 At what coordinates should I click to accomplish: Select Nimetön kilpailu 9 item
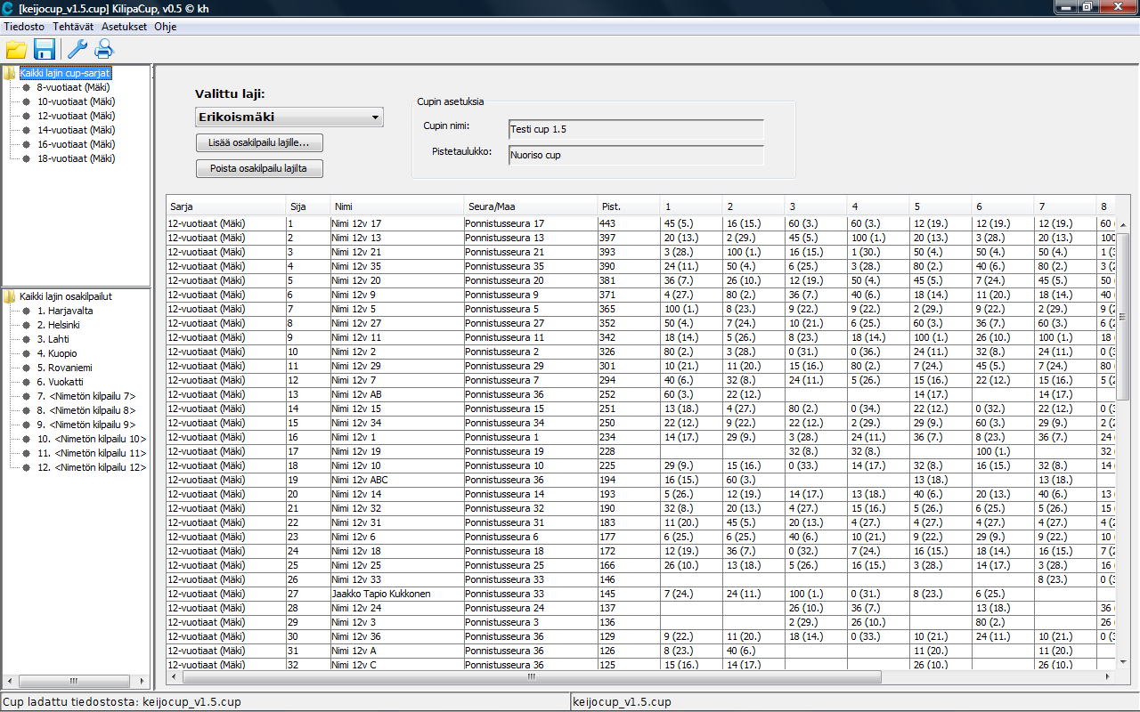(x=85, y=425)
